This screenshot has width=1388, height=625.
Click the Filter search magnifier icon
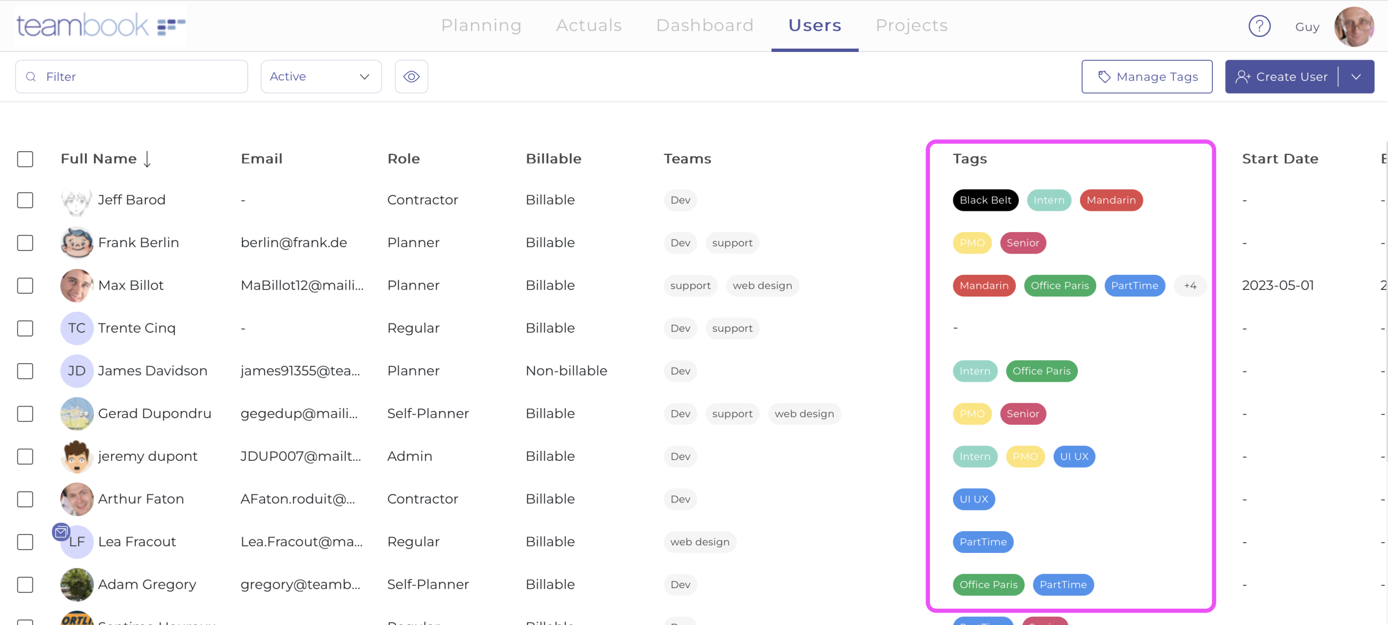(x=31, y=77)
